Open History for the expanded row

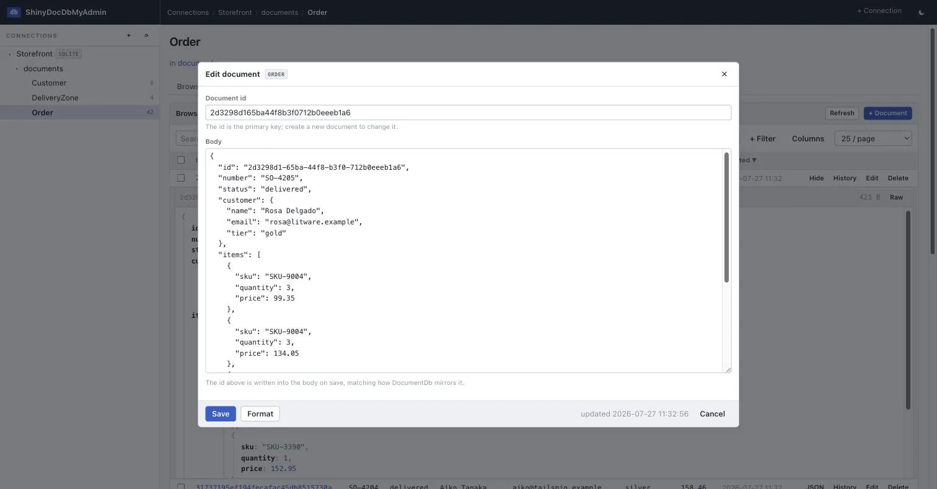844,178
